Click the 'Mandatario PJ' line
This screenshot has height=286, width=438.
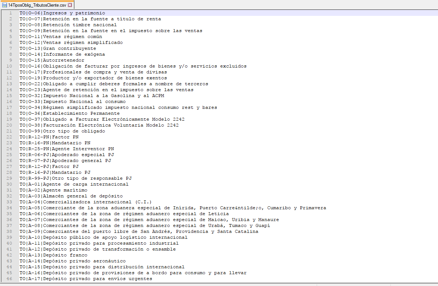55,172
